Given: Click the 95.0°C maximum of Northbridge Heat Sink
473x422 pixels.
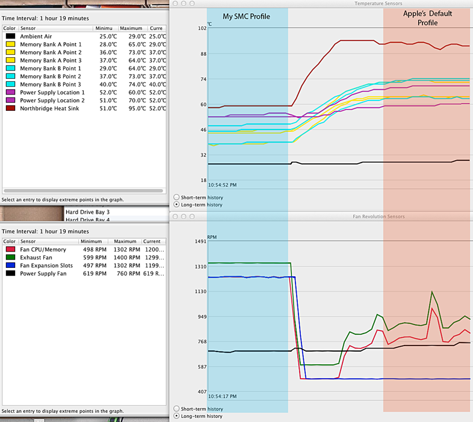Looking at the screenshot, I should click(137, 108).
